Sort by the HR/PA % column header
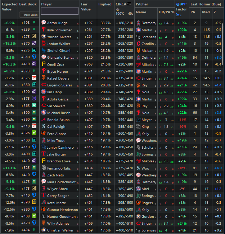This screenshot has height=234, width=225. point(167,12)
